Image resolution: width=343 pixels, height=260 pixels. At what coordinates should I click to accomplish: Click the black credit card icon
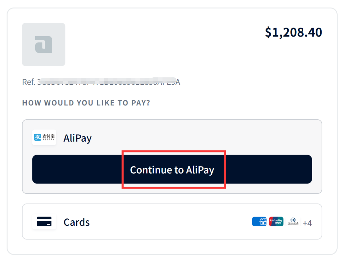[44, 222]
